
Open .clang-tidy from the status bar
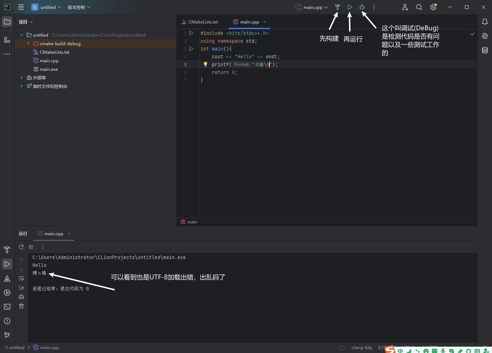(x=362, y=347)
